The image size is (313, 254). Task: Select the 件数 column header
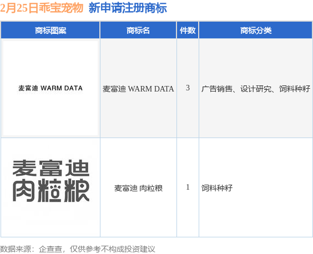[188, 30]
